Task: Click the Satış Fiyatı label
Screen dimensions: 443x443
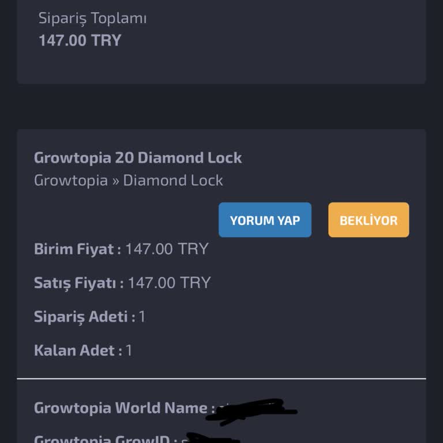Action: (78, 283)
